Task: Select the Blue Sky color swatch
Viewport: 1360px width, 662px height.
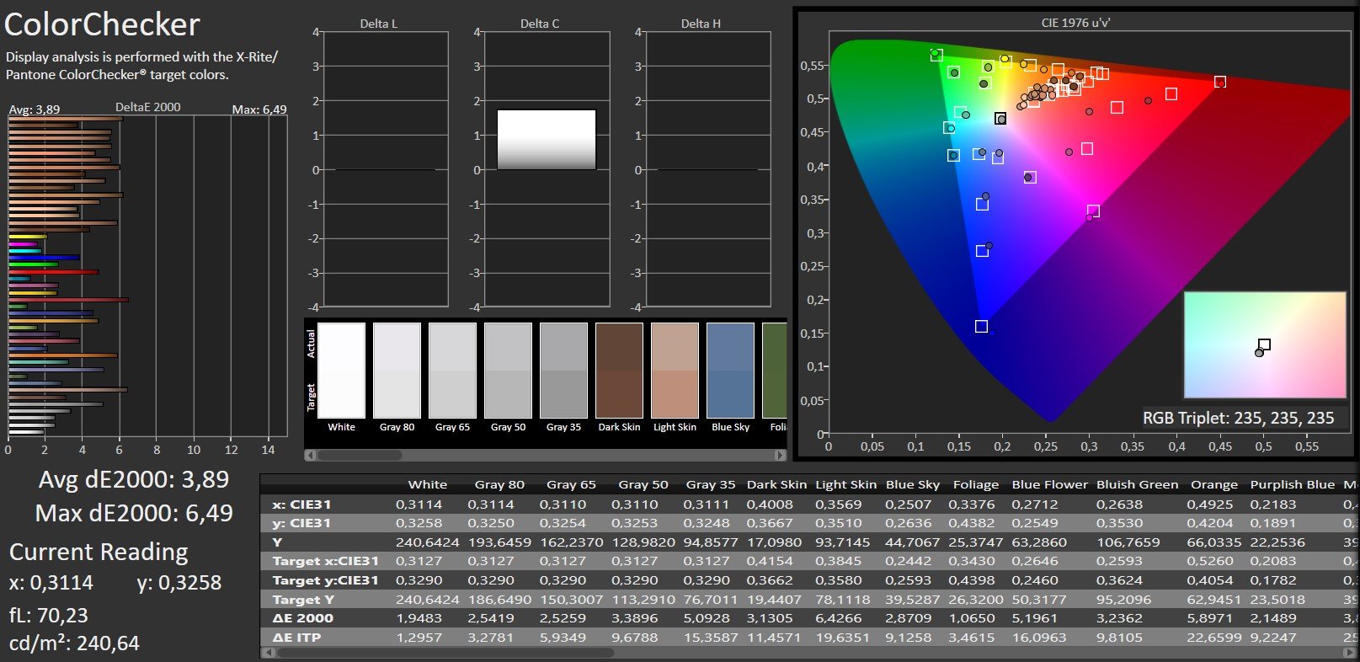Action: pyautogui.click(x=730, y=371)
